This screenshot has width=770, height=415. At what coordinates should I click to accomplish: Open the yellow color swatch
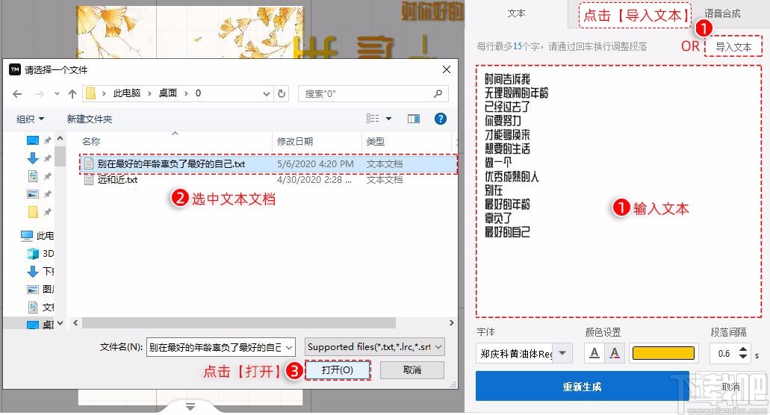(x=663, y=353)
